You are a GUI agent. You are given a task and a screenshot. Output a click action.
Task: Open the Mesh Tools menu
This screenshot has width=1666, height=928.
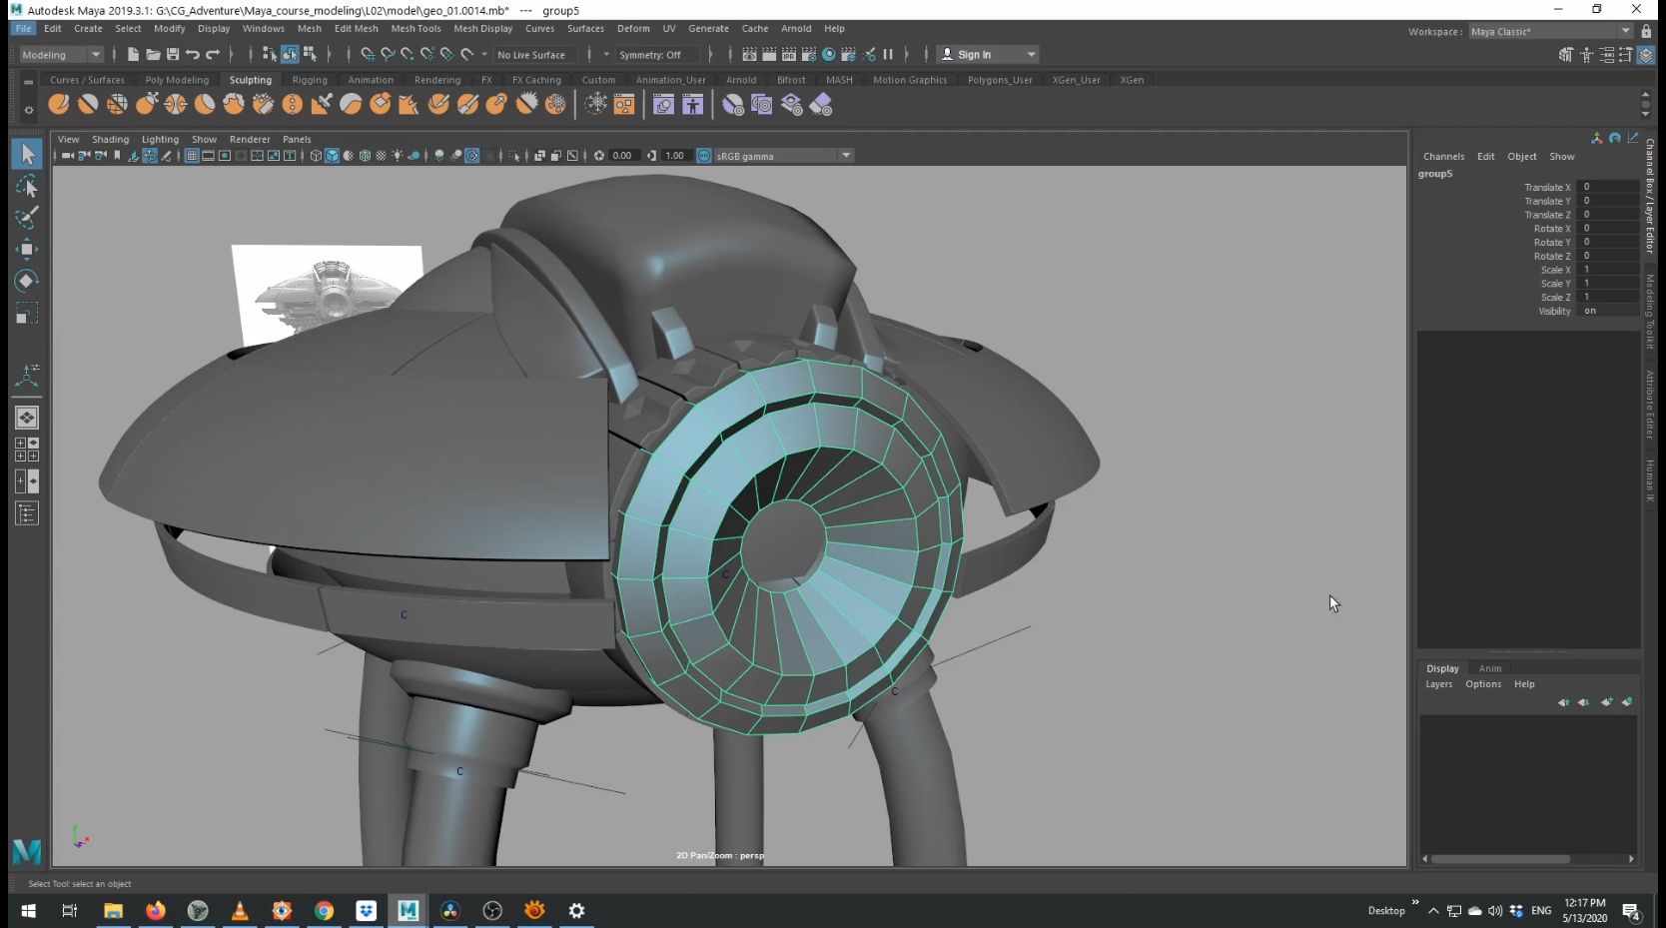416,29
